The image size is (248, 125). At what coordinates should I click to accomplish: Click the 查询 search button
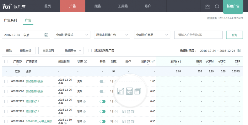point(235,35)
